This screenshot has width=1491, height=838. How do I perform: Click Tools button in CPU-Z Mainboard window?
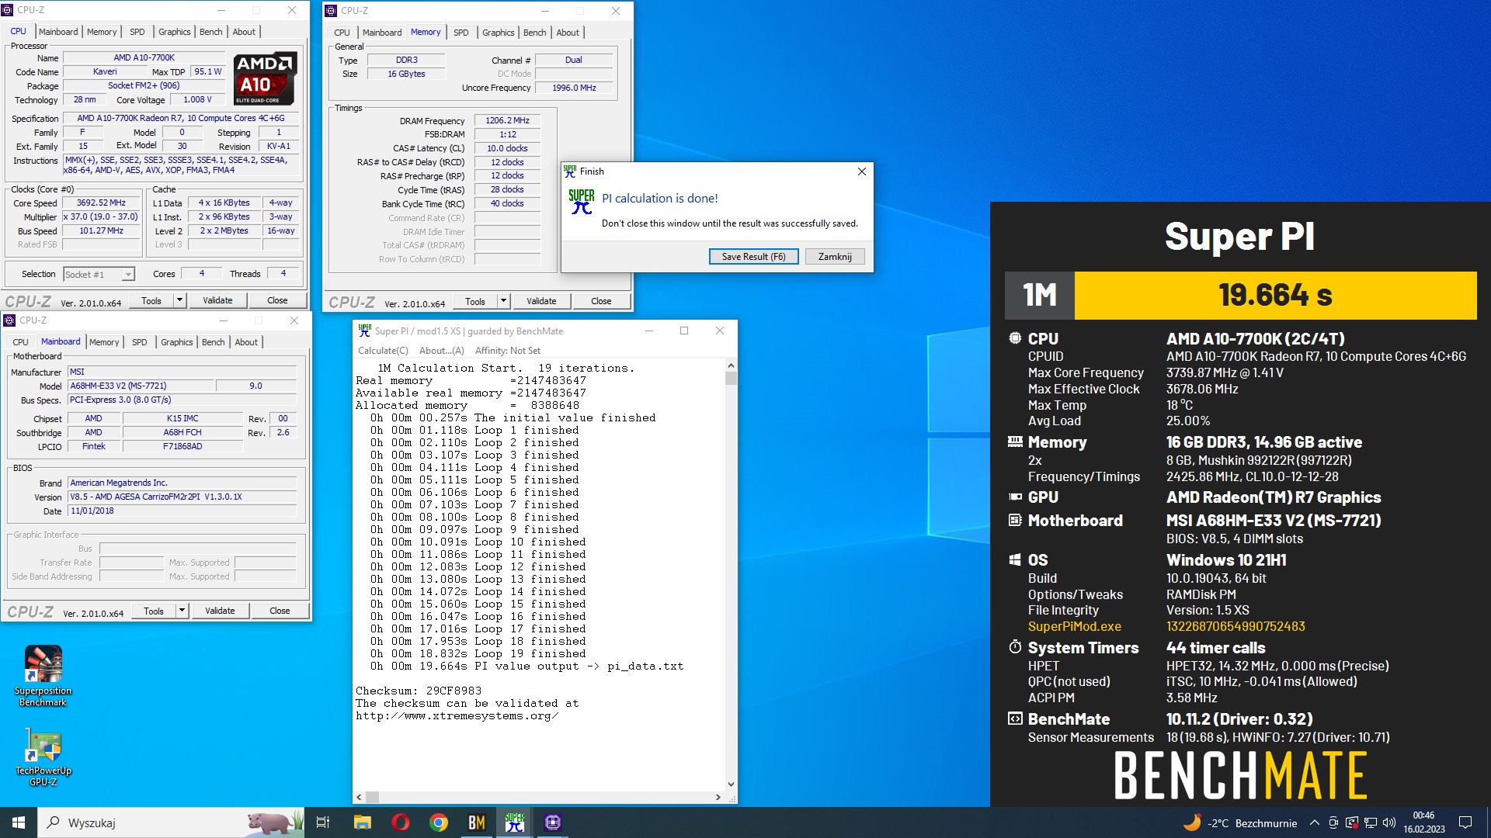click(154, 611)
